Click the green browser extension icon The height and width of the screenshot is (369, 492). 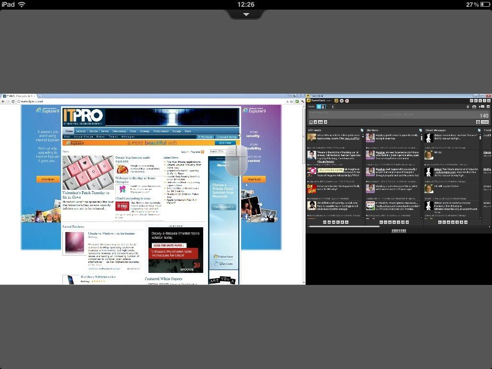(297, 101)
